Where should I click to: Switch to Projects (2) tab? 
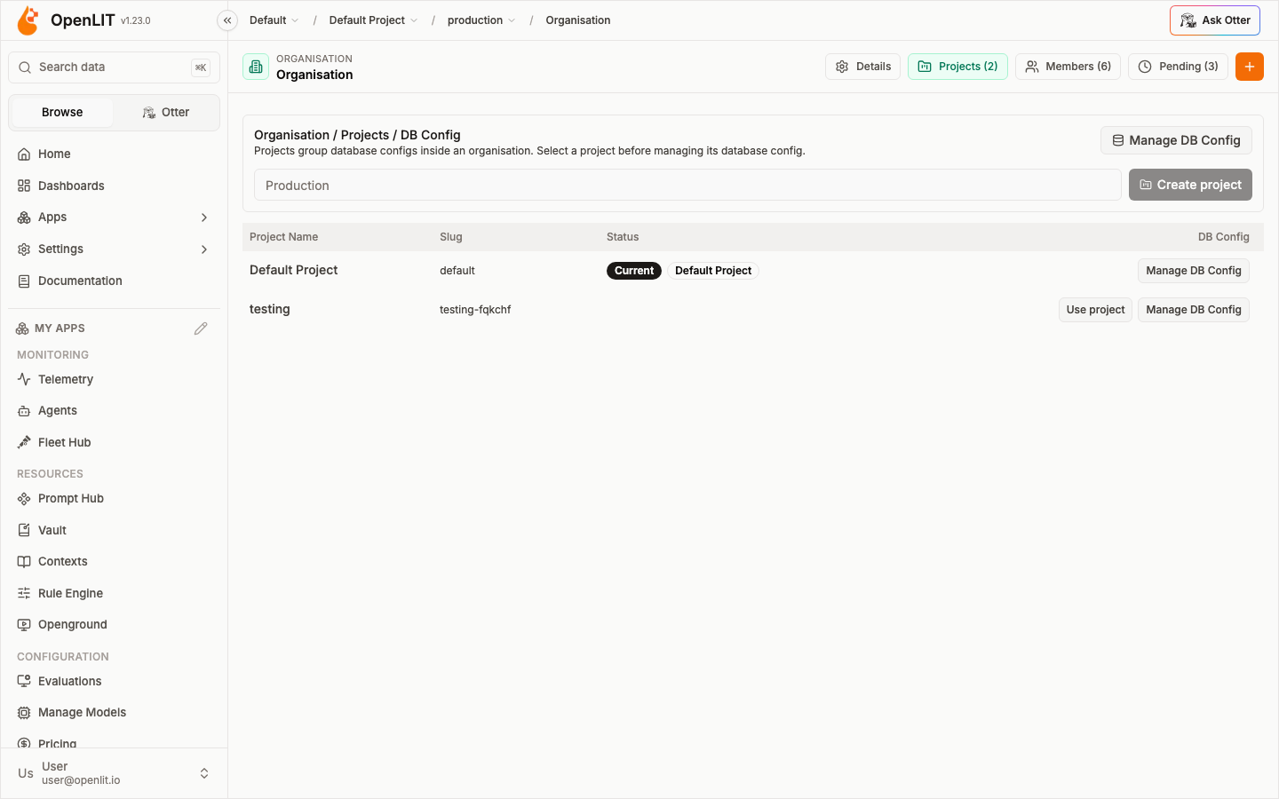(957, 67)
